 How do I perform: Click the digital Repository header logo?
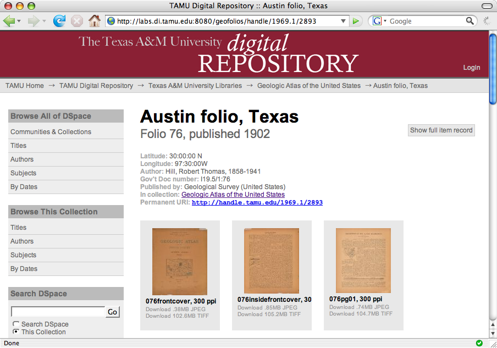(219, 54)
